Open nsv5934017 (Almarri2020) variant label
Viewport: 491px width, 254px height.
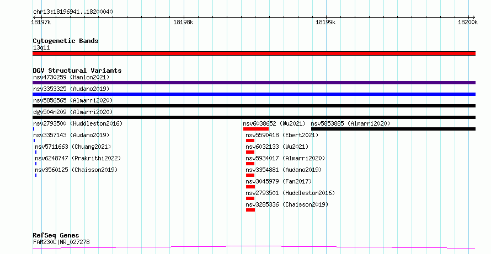pos(285,158)
